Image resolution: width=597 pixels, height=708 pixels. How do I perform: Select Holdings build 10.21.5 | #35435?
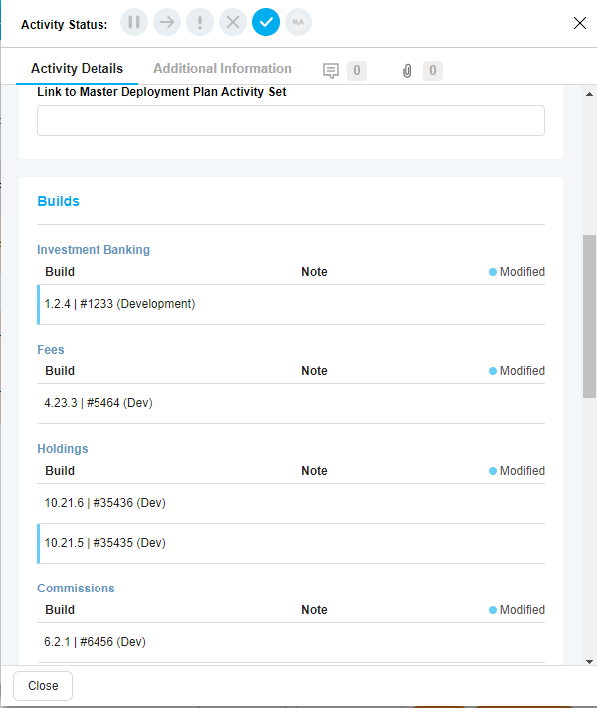click(x=104, y=543)
